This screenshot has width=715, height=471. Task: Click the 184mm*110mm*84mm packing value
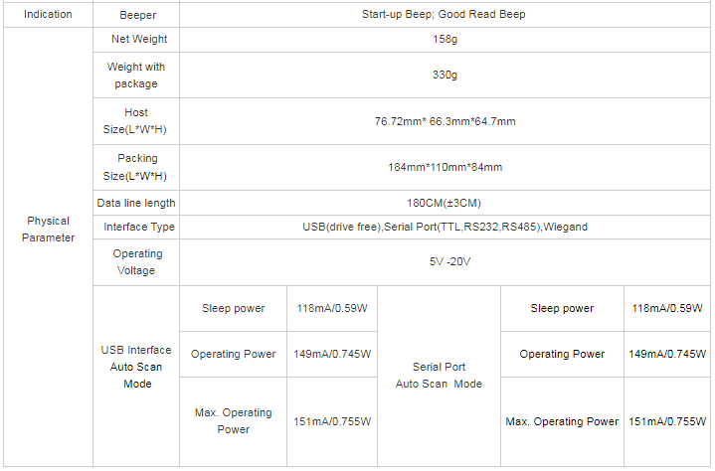(445, 167)
